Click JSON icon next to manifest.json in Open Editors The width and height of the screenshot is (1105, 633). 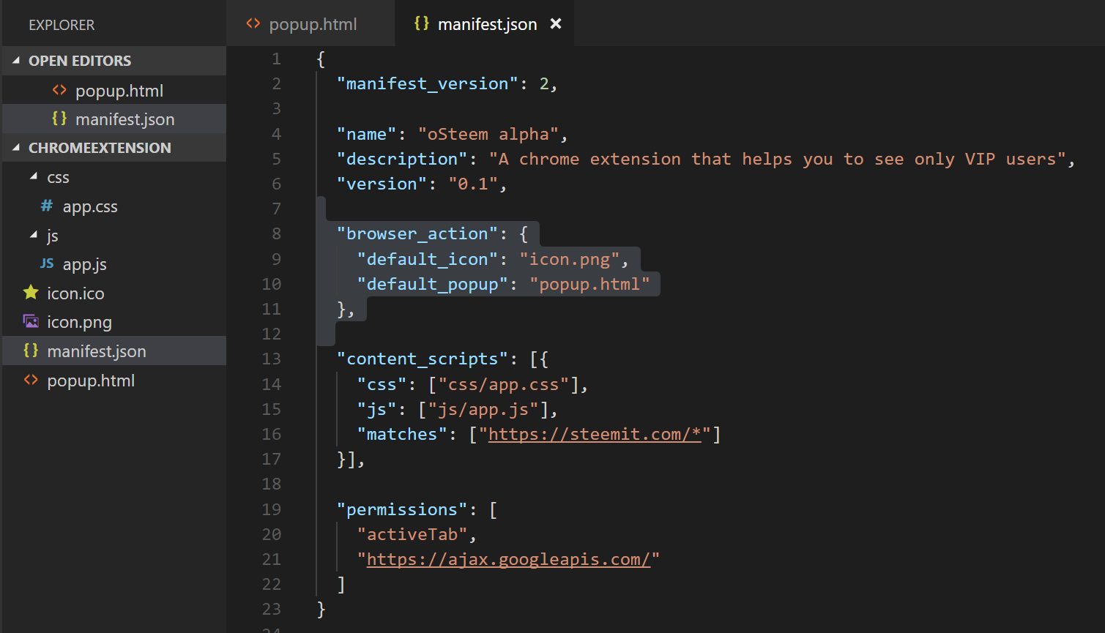click(59, 119)
